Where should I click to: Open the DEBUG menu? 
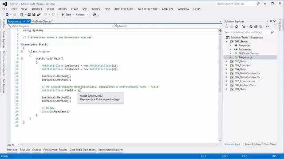(63, 9)
